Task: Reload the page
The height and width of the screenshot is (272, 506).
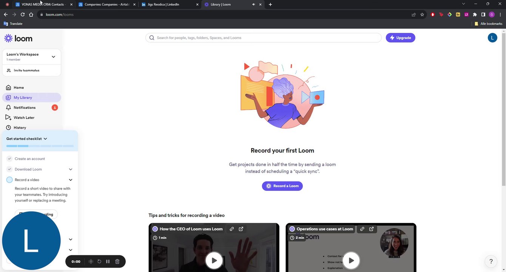Action: click(x=23, y=14)
